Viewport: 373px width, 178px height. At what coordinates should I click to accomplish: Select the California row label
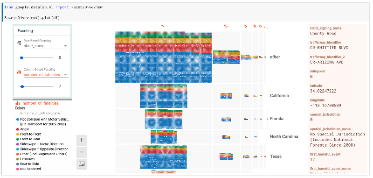[x=279, y=96]
